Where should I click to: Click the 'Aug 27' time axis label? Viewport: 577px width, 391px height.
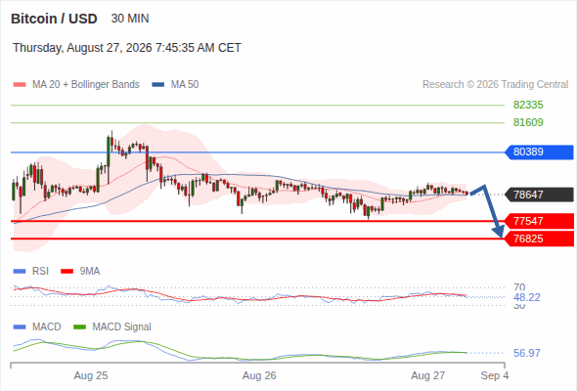click(428, 375)
